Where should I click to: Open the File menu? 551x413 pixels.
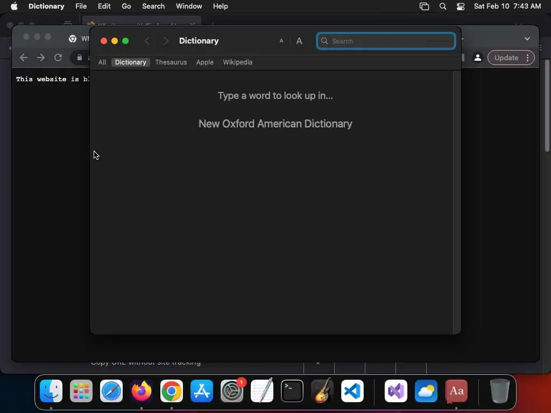pos(81,6)
